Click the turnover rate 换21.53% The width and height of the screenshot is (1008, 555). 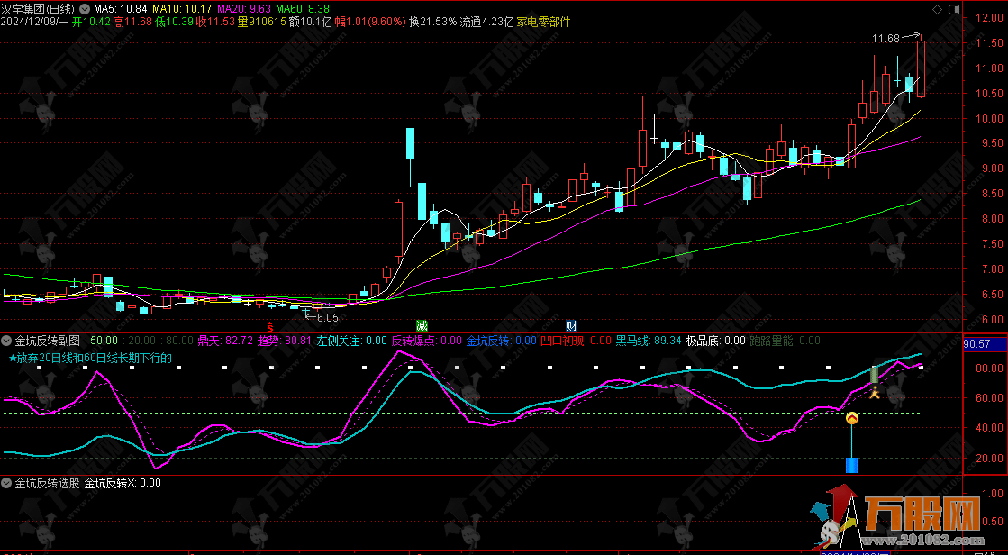pos(432,22)
